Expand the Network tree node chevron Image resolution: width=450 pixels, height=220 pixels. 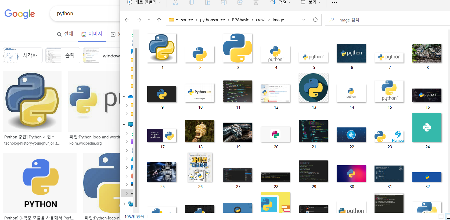[x=124, y=204]
